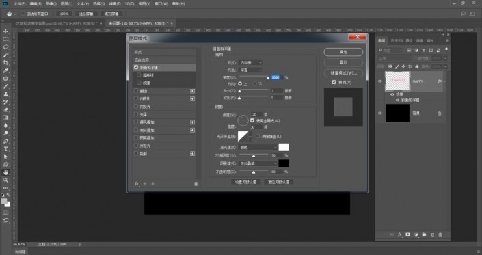Click the 复位 button
The image size is (482, 255).
343,62
